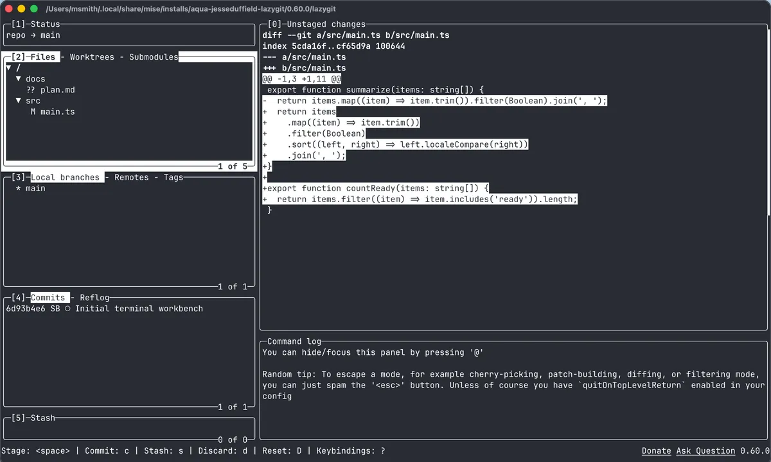
Task: Collapse the src folder arrow
Action: click(19, 101)
